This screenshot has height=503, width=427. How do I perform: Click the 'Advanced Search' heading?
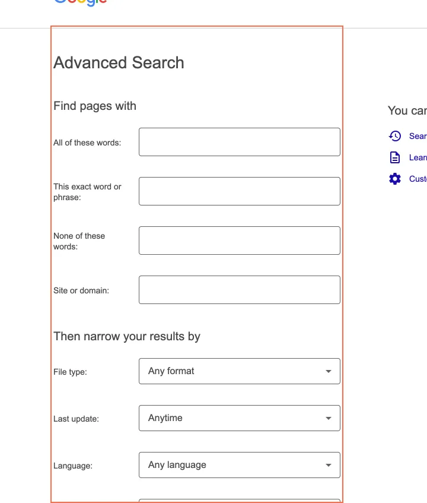[x=119, y=62]
